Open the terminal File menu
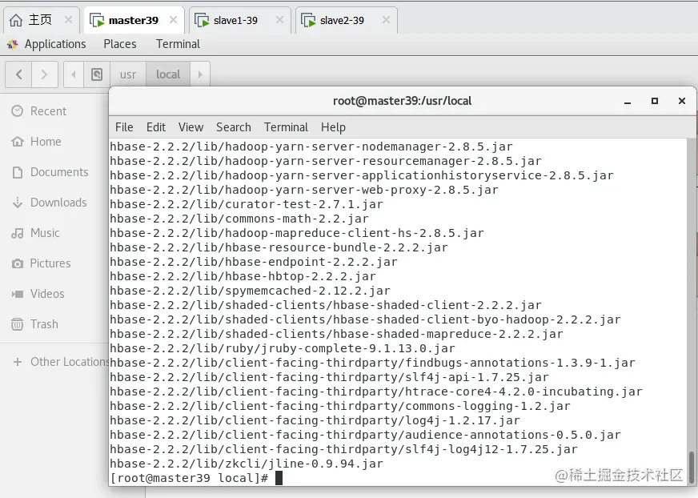 click(124, 127)
